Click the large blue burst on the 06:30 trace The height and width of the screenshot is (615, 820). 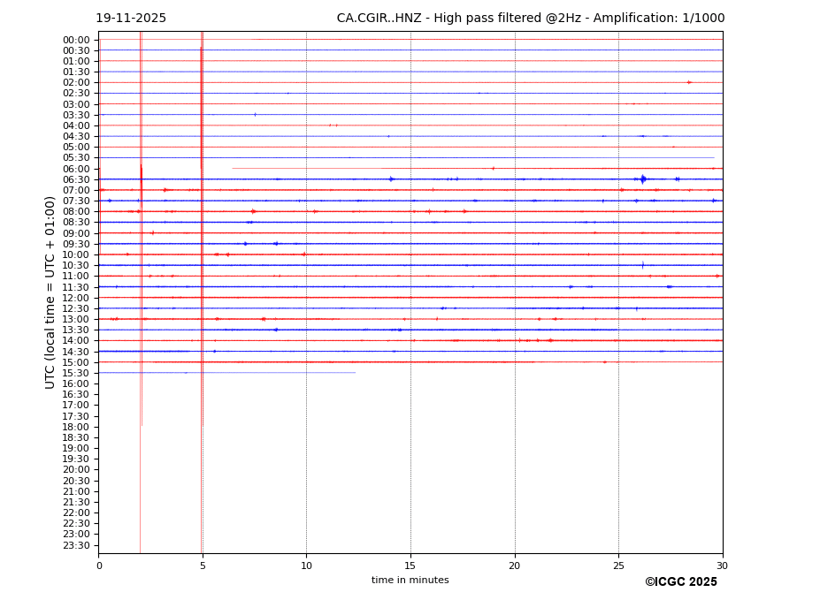643,179
